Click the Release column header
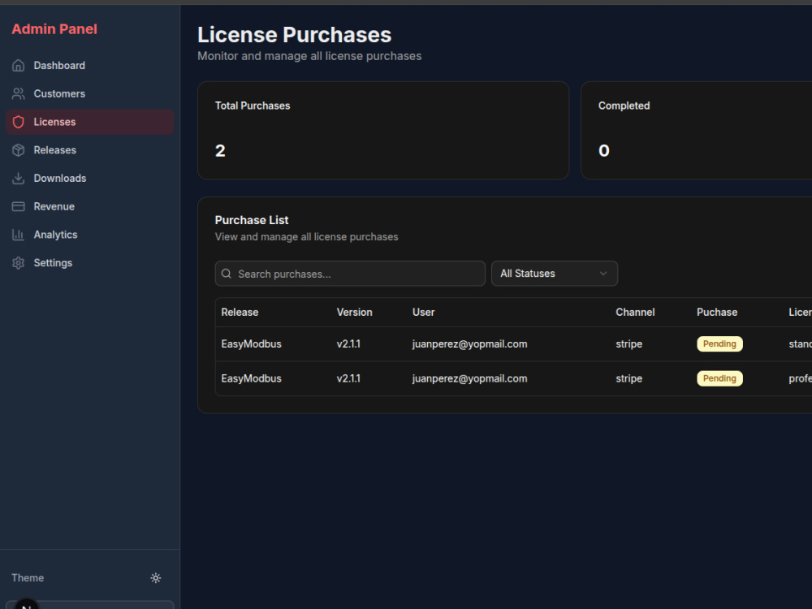The height and width of the screenshot is (609, 812). [x=240, y=313]
